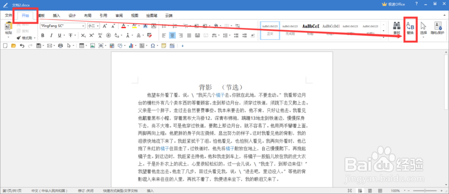Apply the Format Painter (格式刷)
The image size is (449, 194).
point(25,38)
